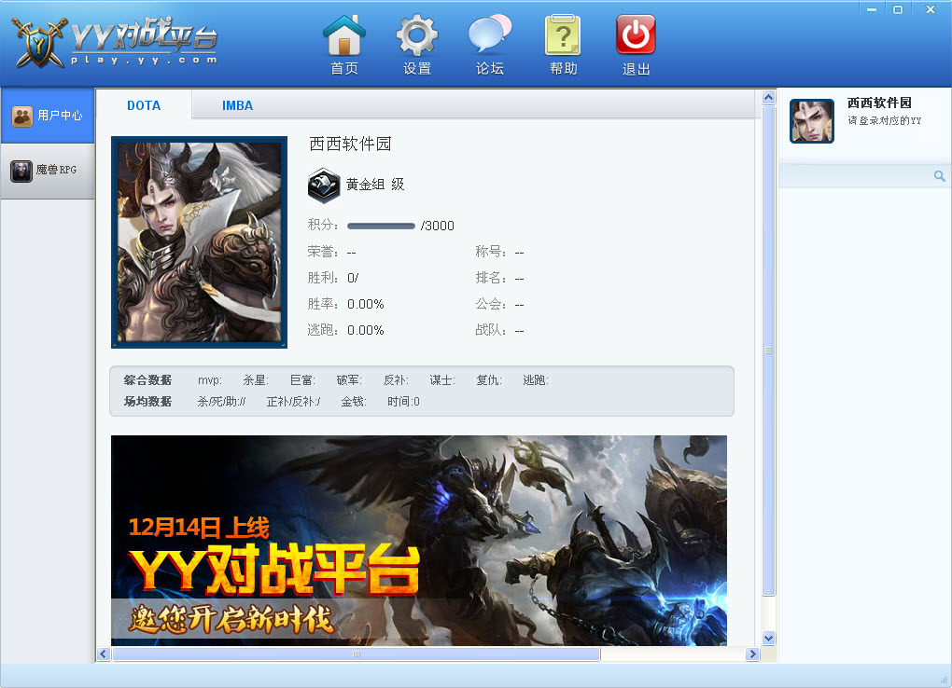Click the horizontal scrollbar right arrow
This screenshot has width=952, height=688.
coord(753,654)
